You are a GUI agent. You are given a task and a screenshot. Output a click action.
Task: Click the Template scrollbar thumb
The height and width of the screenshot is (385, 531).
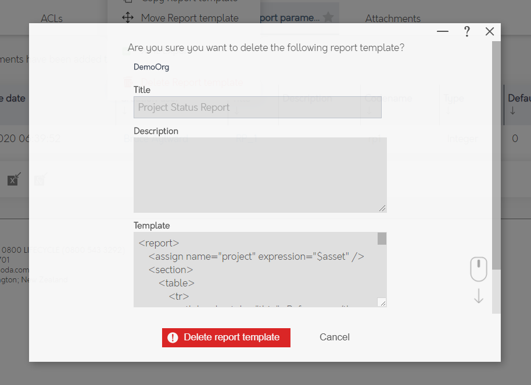pos(381,239)
